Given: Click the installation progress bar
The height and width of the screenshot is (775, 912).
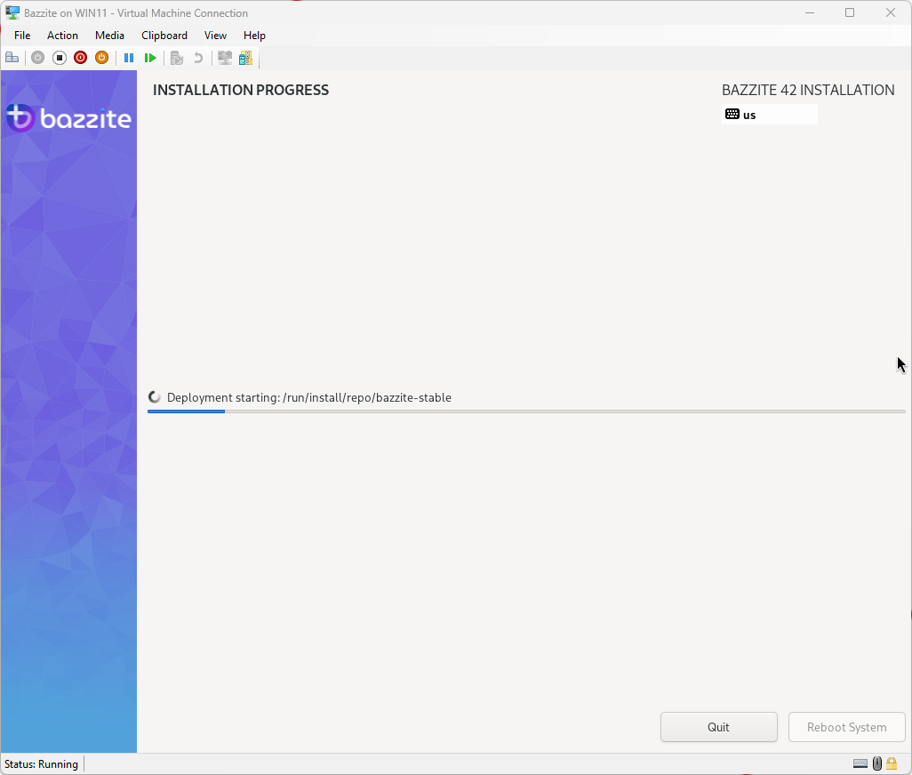Looking at the screenshot, I should click(526, 411).
